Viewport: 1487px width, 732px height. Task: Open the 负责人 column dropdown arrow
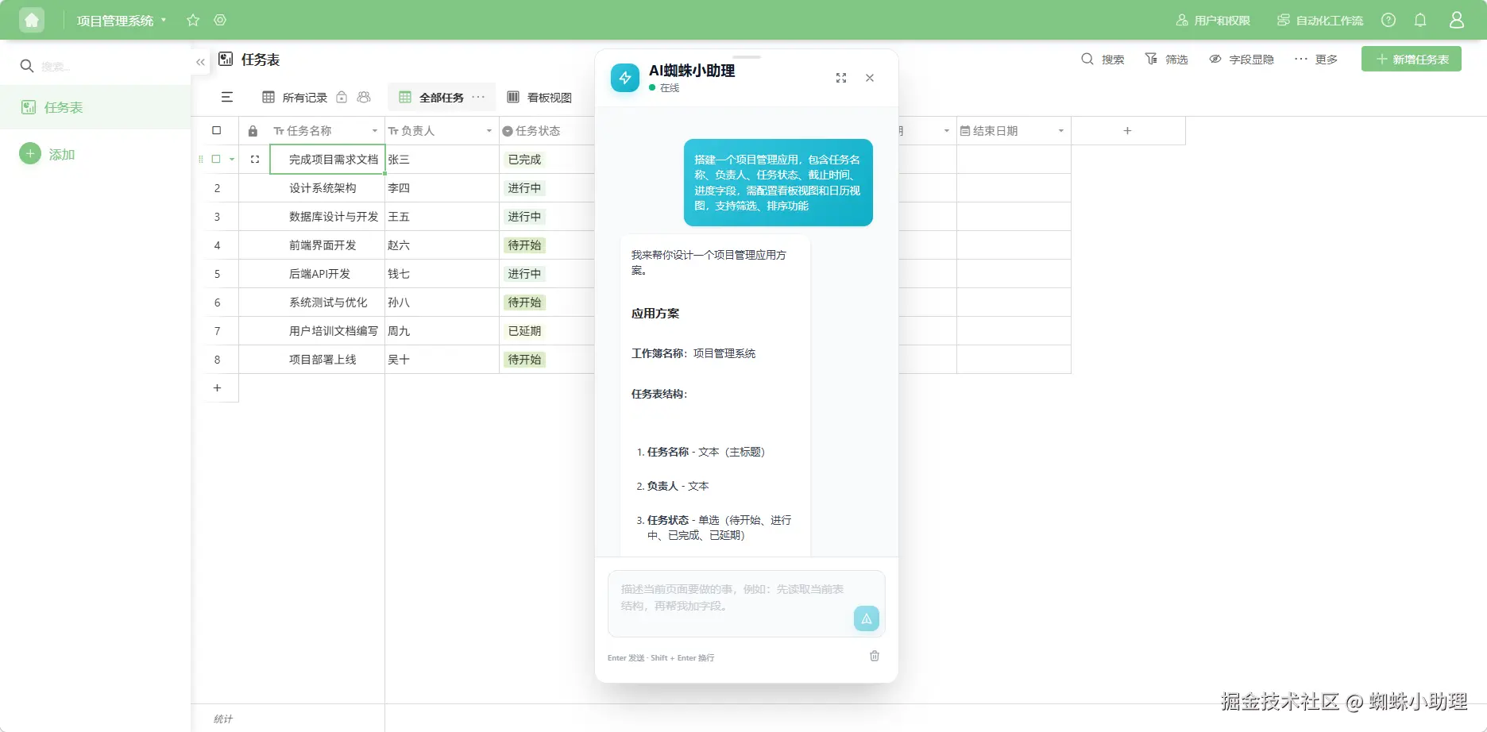click(x=489, y=131)
